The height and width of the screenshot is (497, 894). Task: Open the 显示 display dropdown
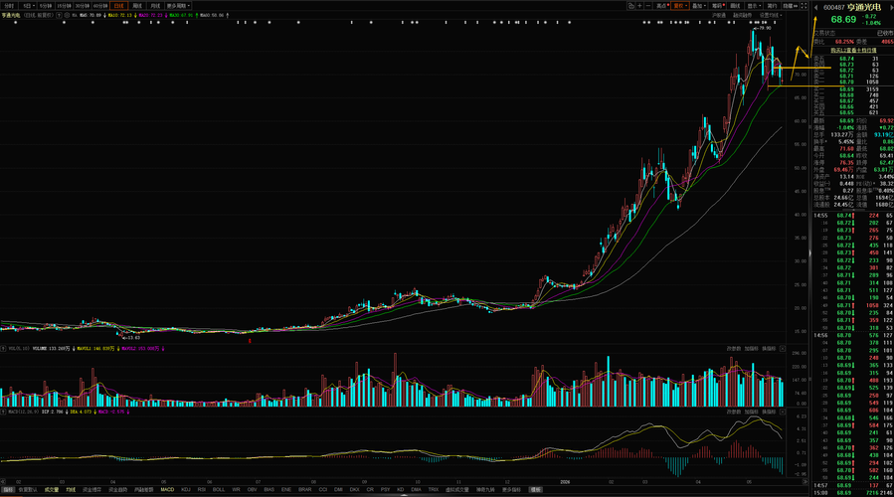(x=754, y=6)
